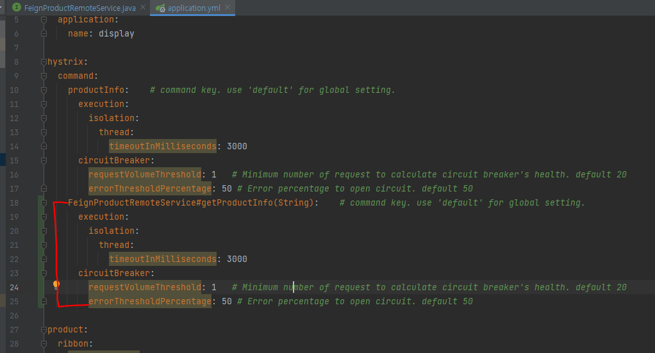Click 'execution' key on line 19
Screen dimensions: 655x353
pyautogui.click(x=101, y=217)
